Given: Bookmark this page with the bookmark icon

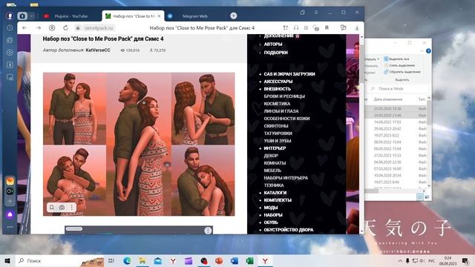Looking at the screenshot, I should point(327,28).
